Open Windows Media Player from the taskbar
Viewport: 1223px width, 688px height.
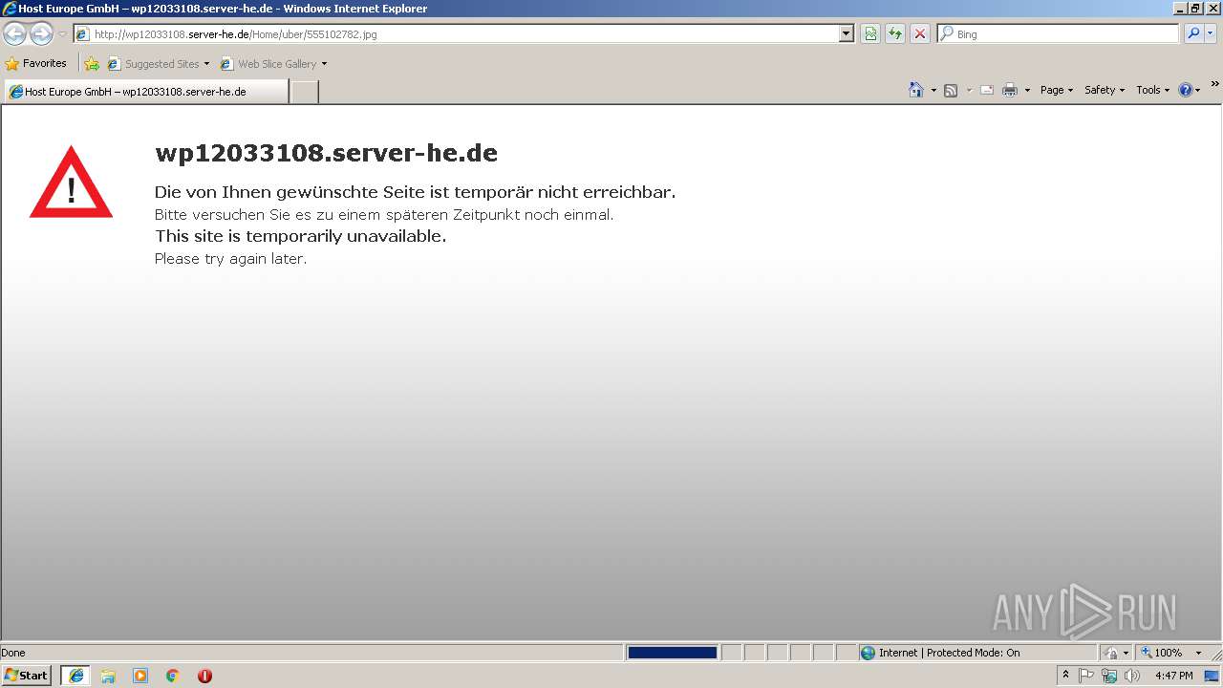tap(140, 676)
